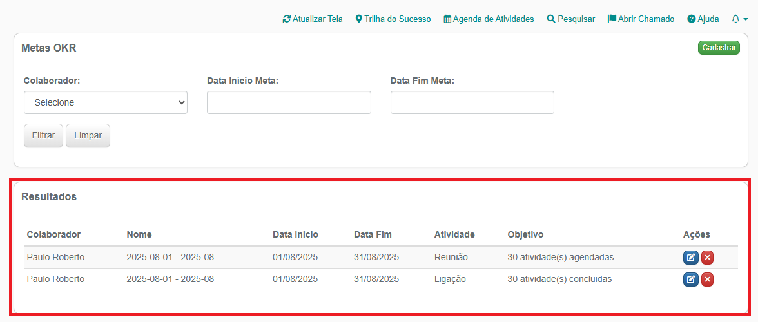The image size is (758, 322).
Task: Open the Agenda de Atividades calendar
Action: pyautogui.click(x=489, y=19)
